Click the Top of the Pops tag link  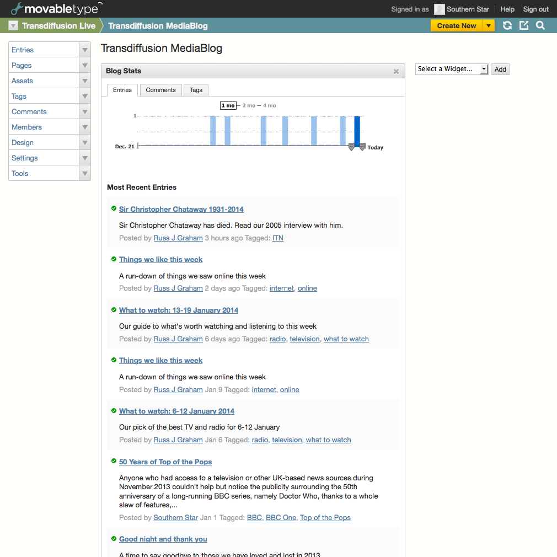pyautogui.click(x=325, y=518)
